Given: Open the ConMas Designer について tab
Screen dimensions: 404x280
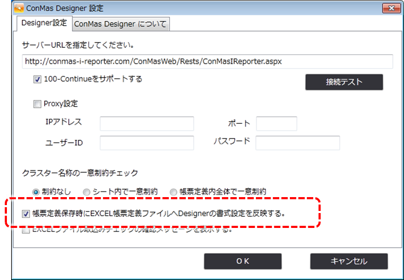Looking at the screenshot, I should 120,23.
